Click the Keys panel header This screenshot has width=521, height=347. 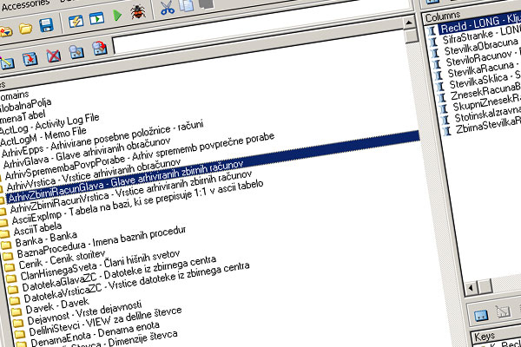click(x=486, y=334)
